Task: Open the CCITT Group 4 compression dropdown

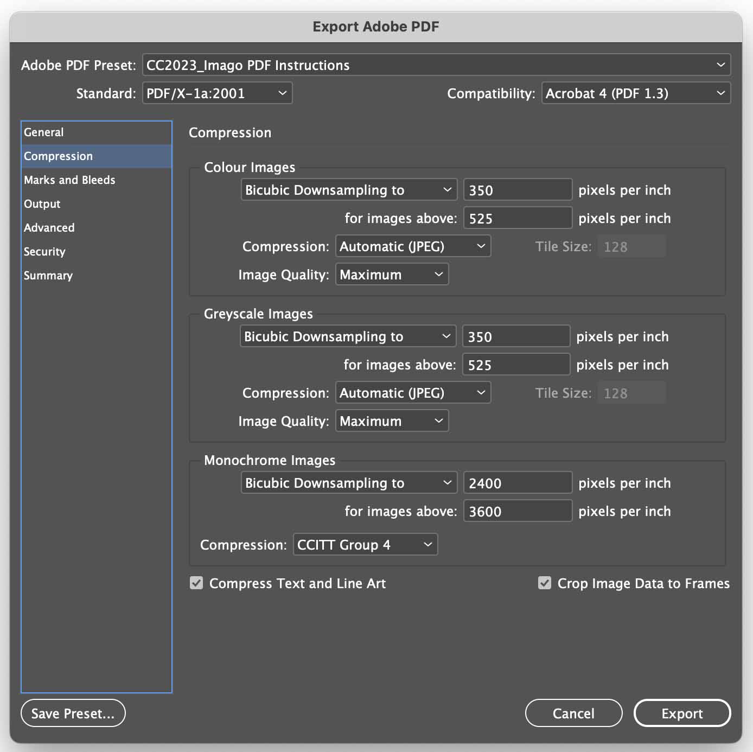Action: pyautogui.click(x=365, y=545)
